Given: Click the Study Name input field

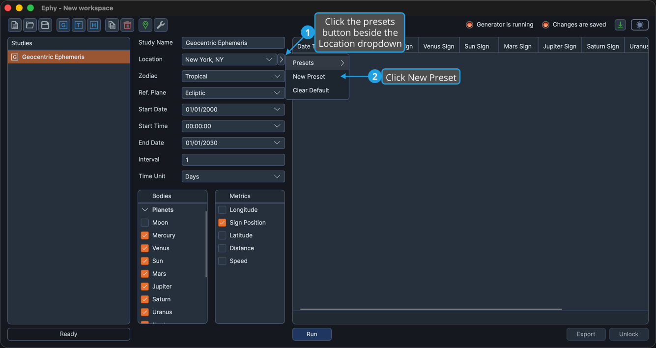Looking at the screenshot, I should 233,43.
